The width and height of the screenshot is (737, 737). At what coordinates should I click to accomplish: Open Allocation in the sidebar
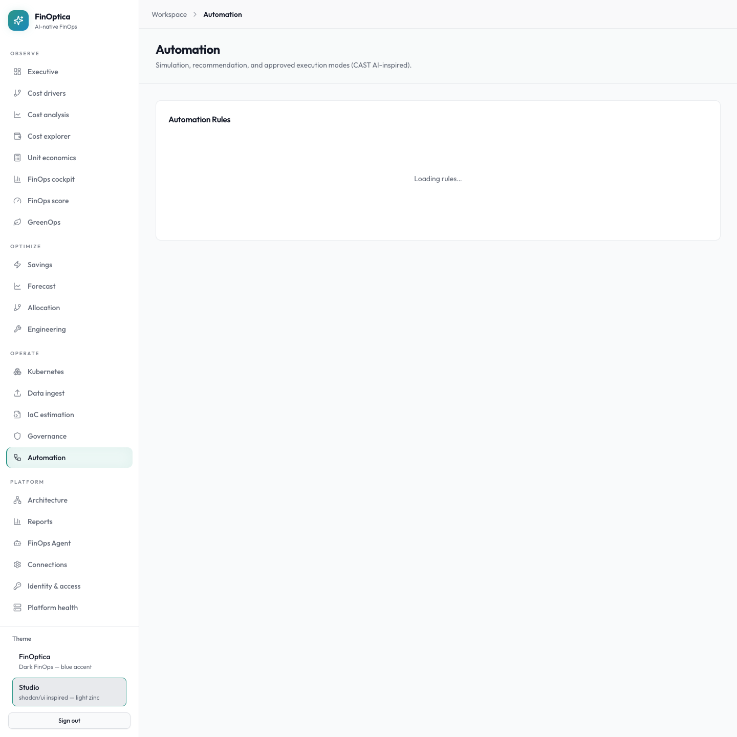coord(69,308)
